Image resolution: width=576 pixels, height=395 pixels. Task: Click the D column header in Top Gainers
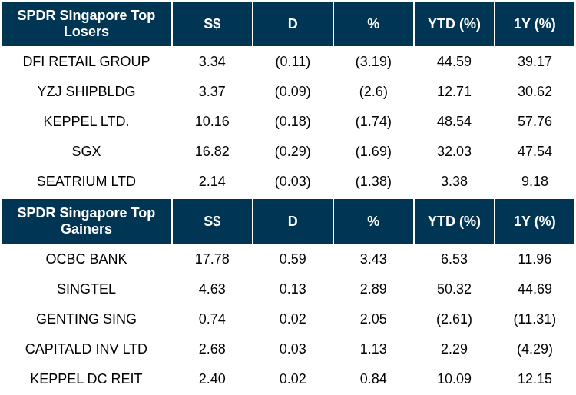point(293,221)
